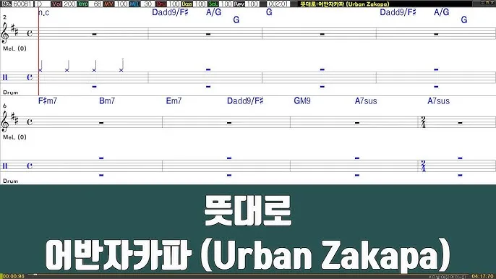Click the measure number 6 label
The width and height of the screenshot is (496, 279).
pyautogui.click(x=4, y=106)
